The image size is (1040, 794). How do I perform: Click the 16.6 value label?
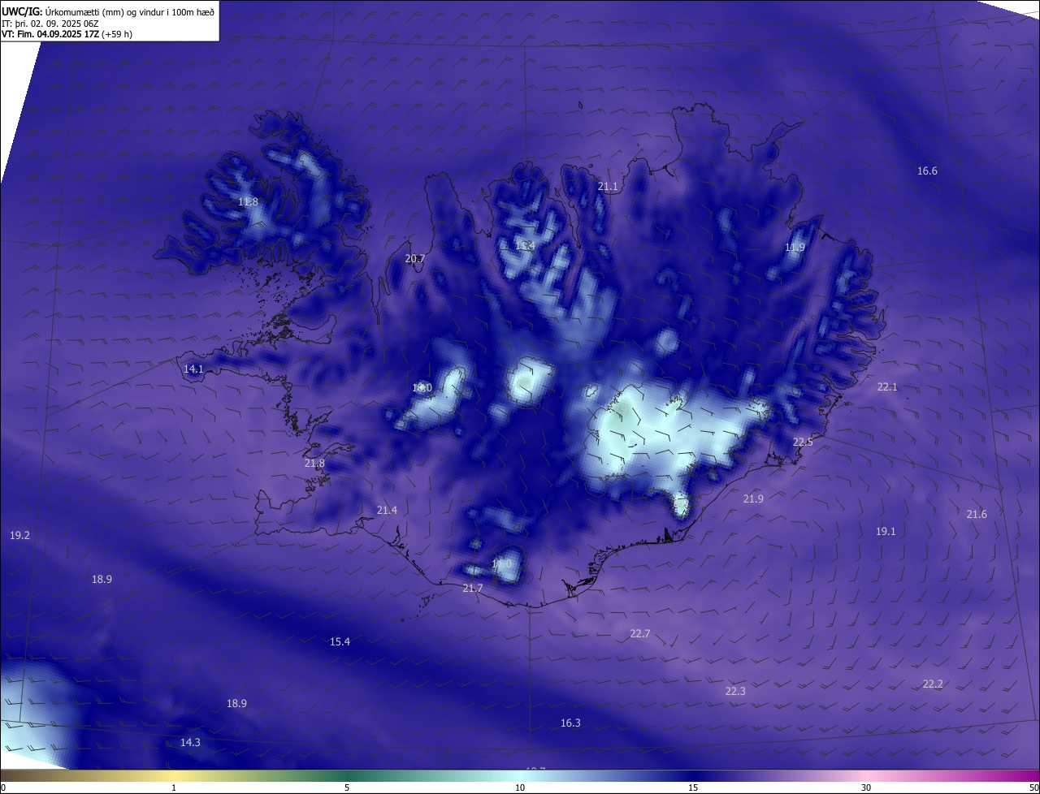tap(927, 170)
